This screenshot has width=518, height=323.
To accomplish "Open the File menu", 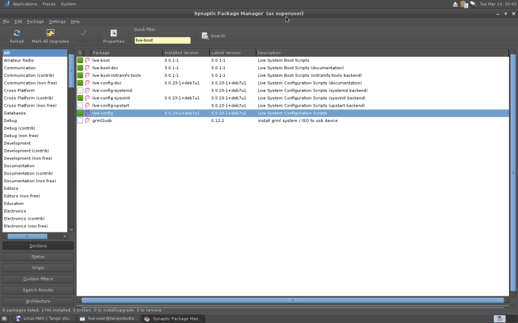I will 6,21.
